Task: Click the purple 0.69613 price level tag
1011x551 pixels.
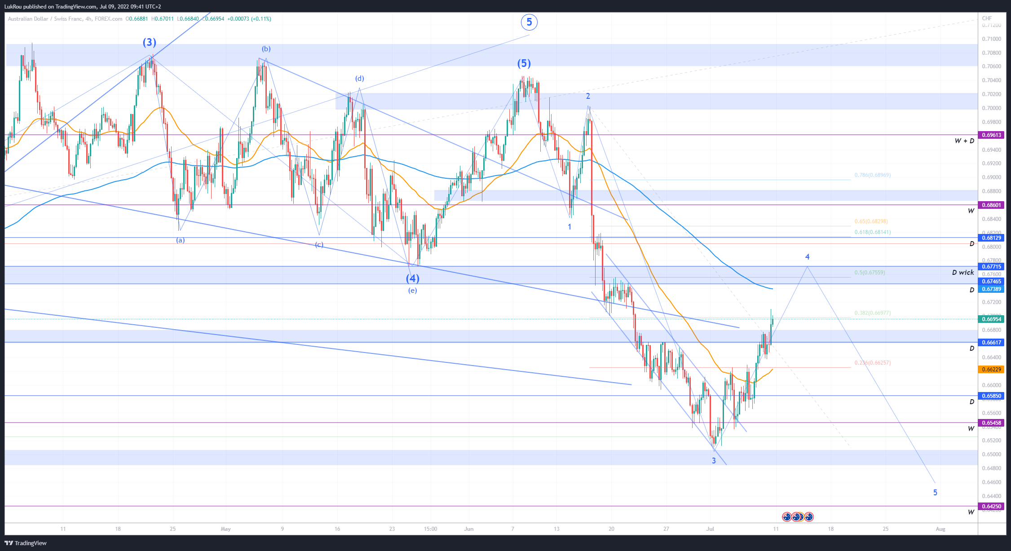Action: click(x=992, y=135)
